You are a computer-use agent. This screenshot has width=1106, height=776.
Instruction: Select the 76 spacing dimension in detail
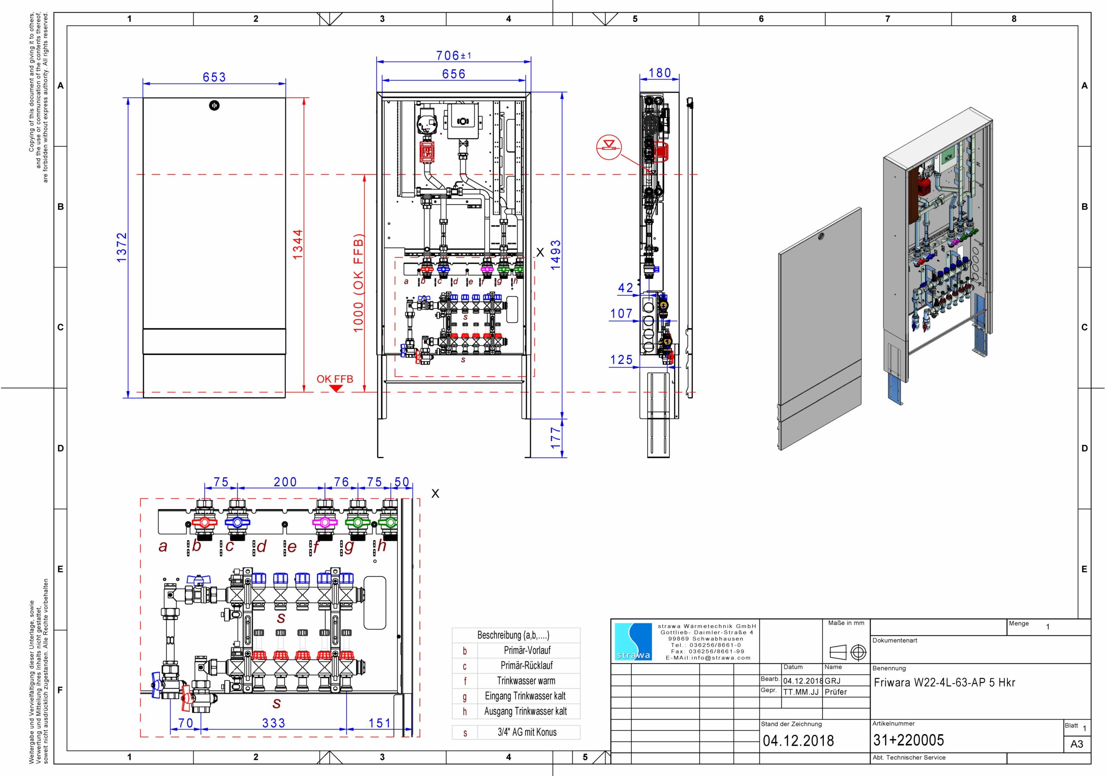pos(342,482)
